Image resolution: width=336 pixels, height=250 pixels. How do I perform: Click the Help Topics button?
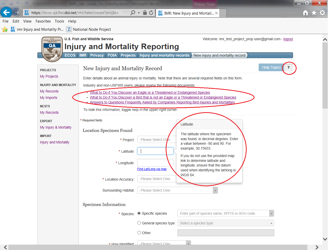(x=271, y=67)
